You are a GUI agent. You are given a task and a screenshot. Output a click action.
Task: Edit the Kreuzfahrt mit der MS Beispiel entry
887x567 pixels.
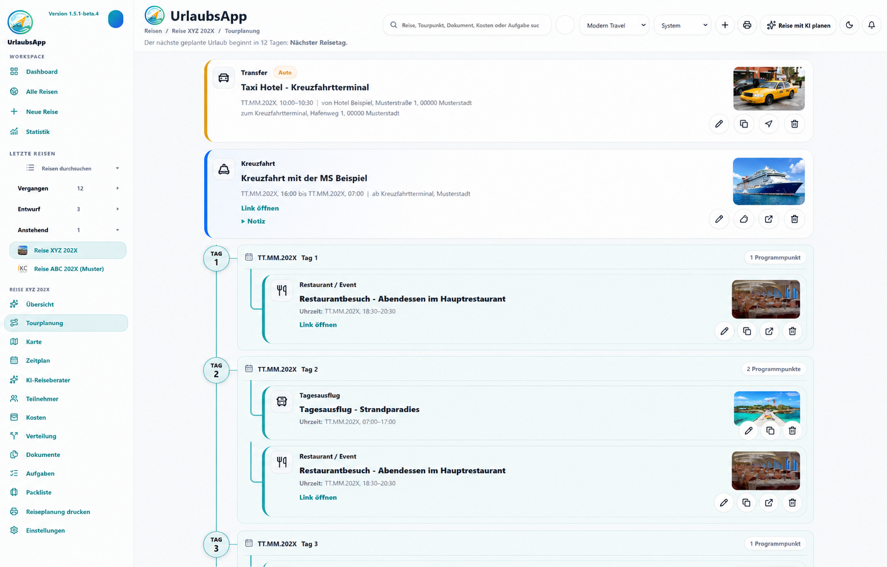coord(719,219)
